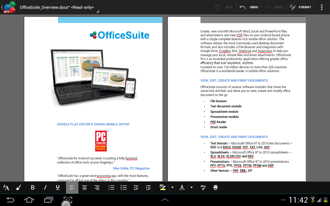Run the spell checker
Screen dimensions: 330x206
(203, 187)
